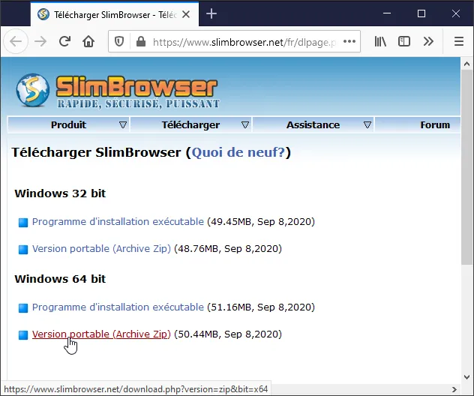
Task: Download 32 bit Programme d'installation exécutable
Action: (118, 222)
